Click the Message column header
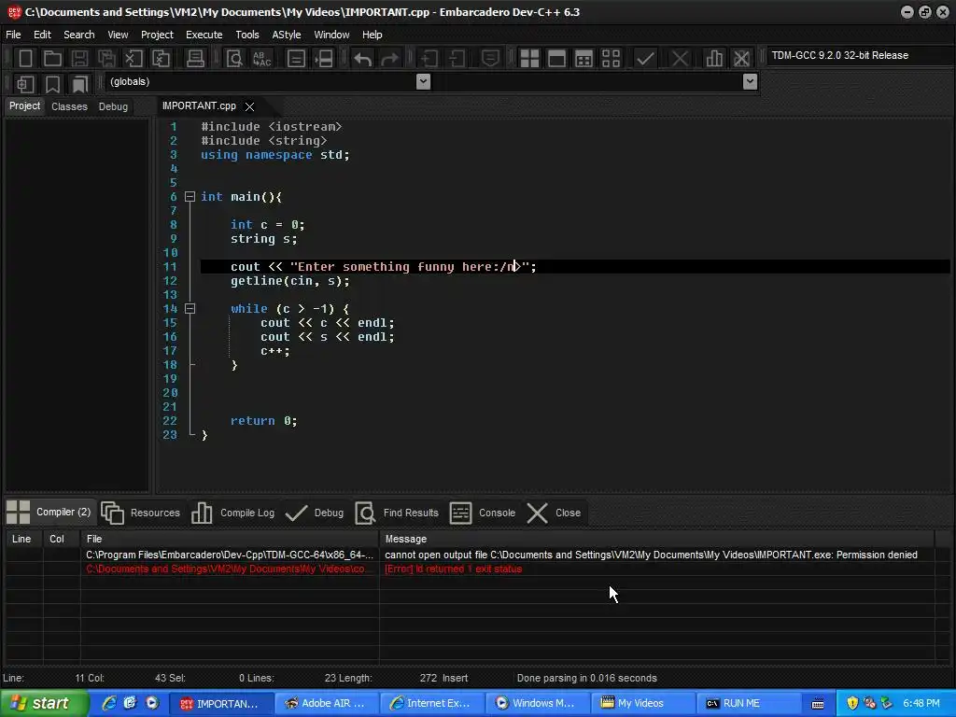Viewport: 956px width, 717px height. tap(656, 539)
